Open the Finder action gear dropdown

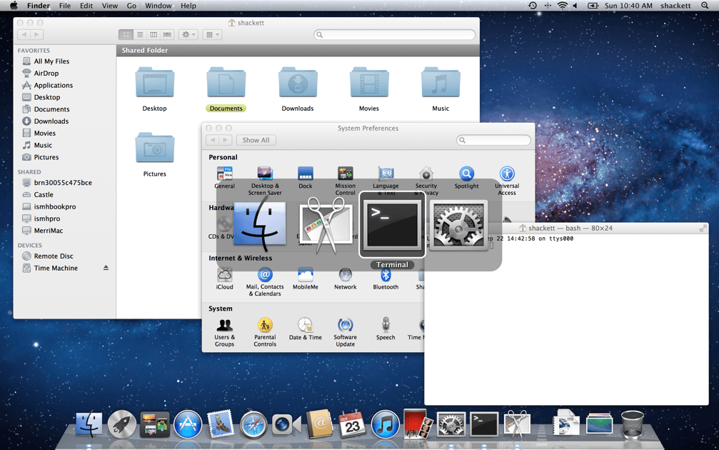(x=188, y=34)
